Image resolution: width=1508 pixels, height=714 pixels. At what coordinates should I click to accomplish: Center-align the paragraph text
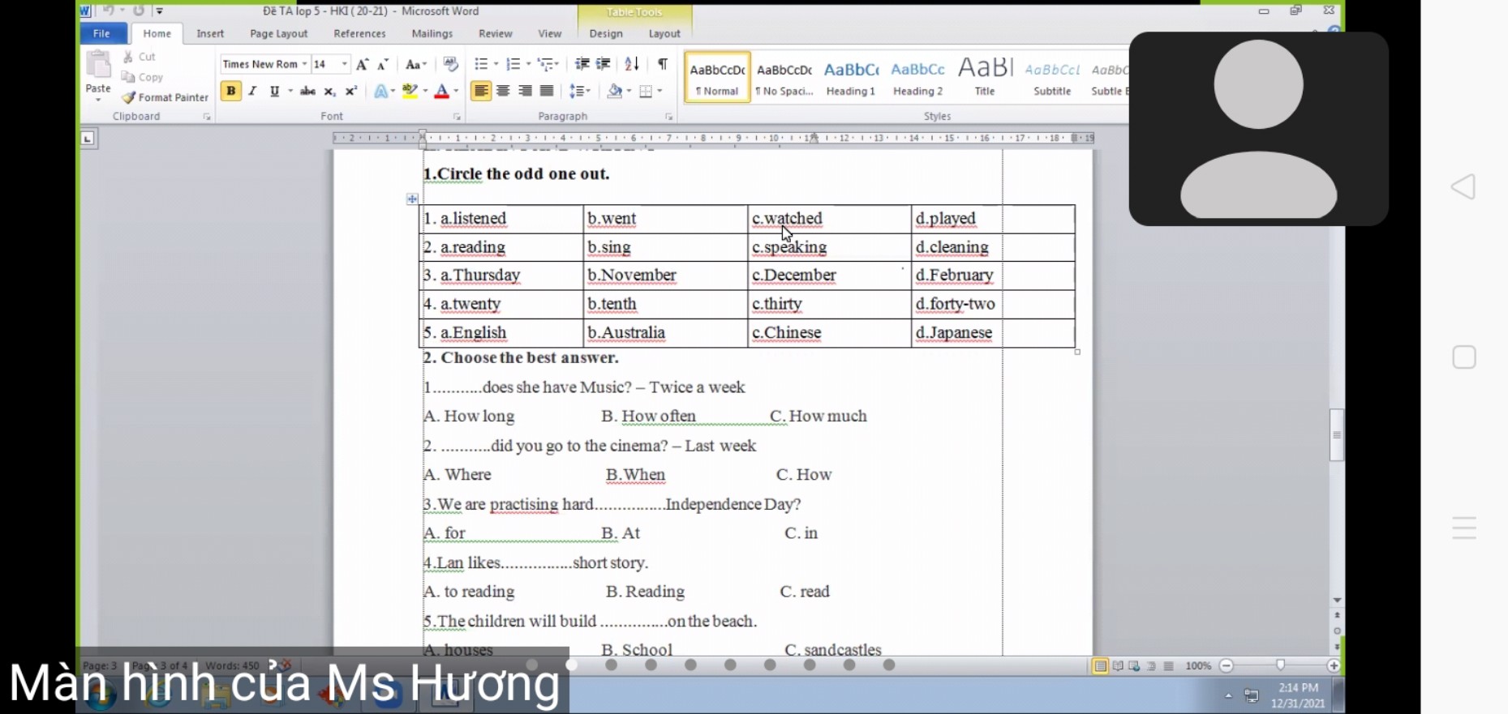(503, 92)
